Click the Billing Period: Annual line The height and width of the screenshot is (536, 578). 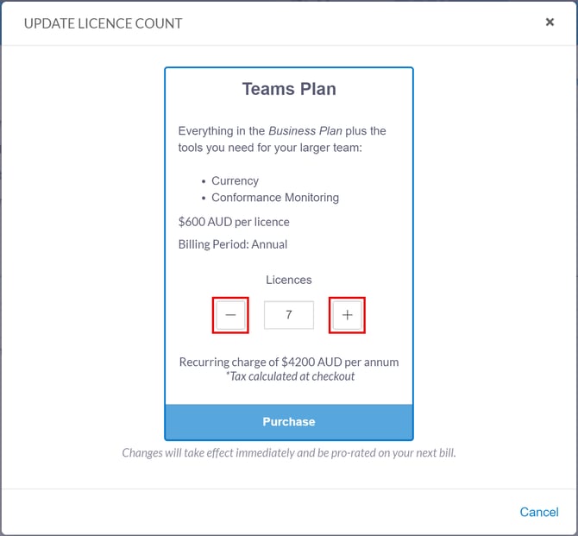(233, 244)
